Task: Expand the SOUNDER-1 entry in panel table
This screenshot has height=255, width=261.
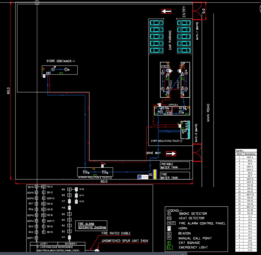Action: tap(72, 243)
